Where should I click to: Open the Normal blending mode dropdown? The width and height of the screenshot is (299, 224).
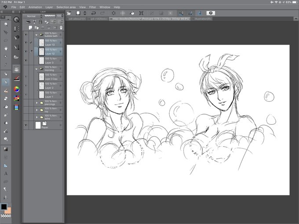(33, 16)
